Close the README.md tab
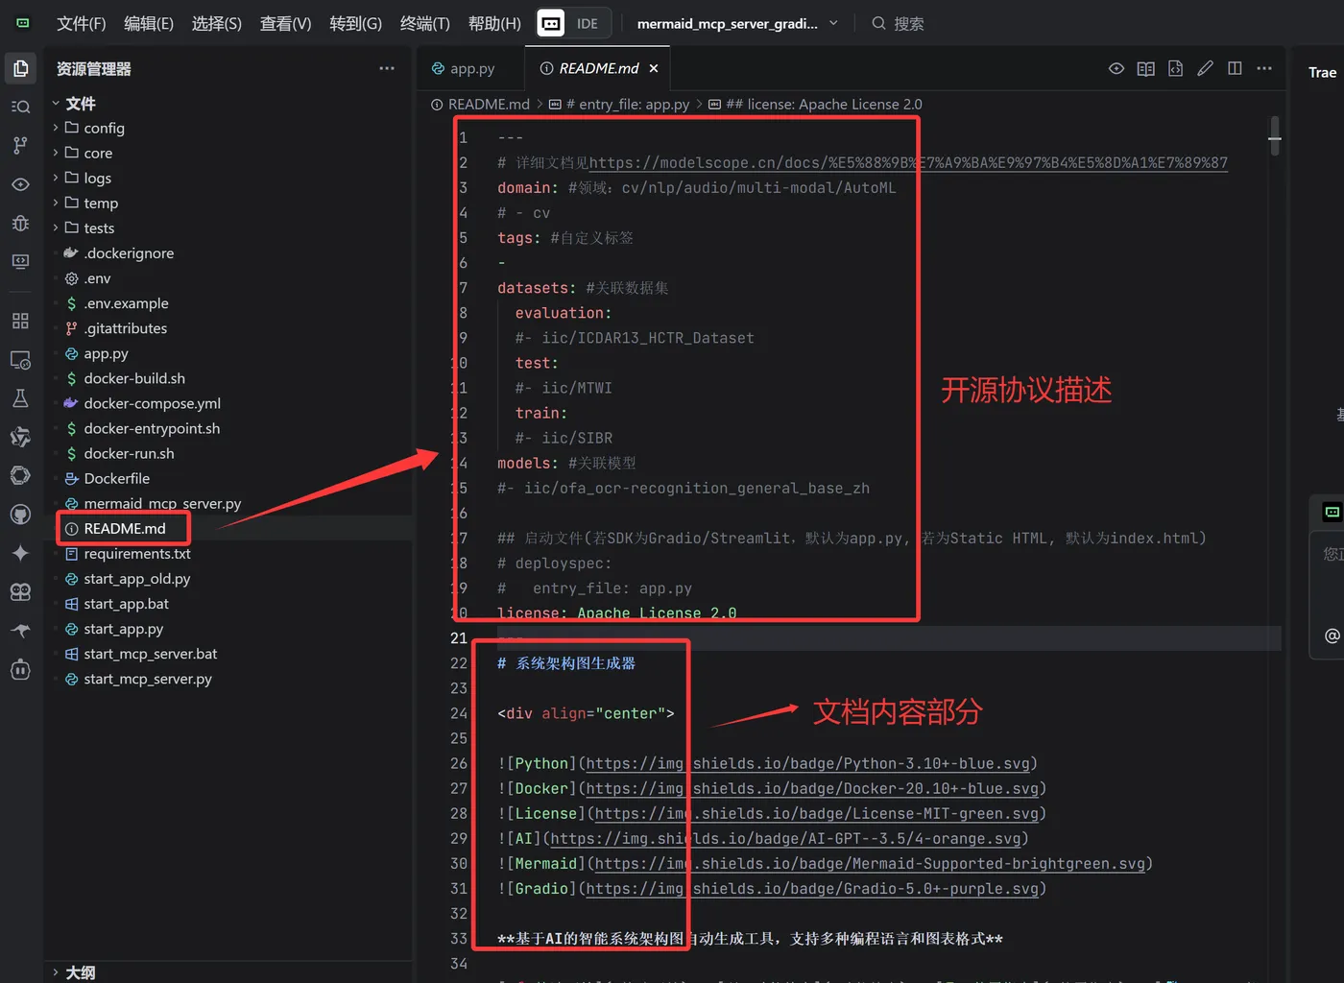Image resolution: width=1344 pixels, height=983 pixels. point(654,68)
